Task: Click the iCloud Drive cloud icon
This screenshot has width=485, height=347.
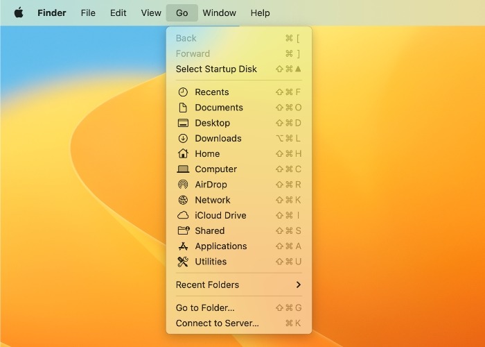Action: pyautogui.click(x=183, y=215)
